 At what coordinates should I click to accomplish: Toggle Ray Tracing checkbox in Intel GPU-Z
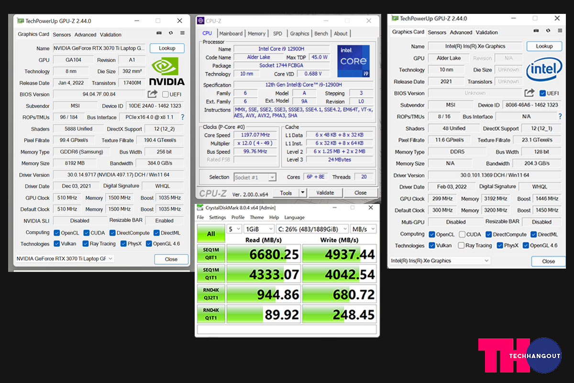coord(461,245)
